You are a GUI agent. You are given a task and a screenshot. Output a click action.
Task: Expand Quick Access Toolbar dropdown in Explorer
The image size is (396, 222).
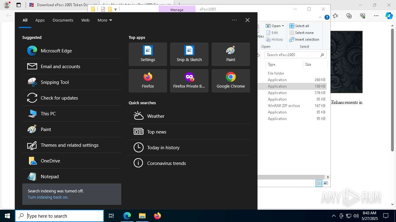[x=115, y=9]
